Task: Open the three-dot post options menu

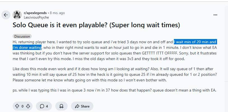Action: [x=215, y=15]
